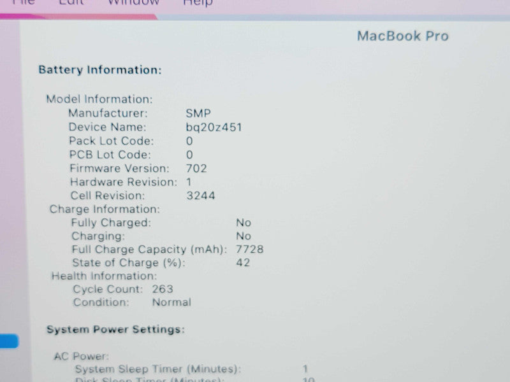The width and height of the screenshot is (510, 382).
Task: Select the No value beside Charging
Action: click(244, 236)
